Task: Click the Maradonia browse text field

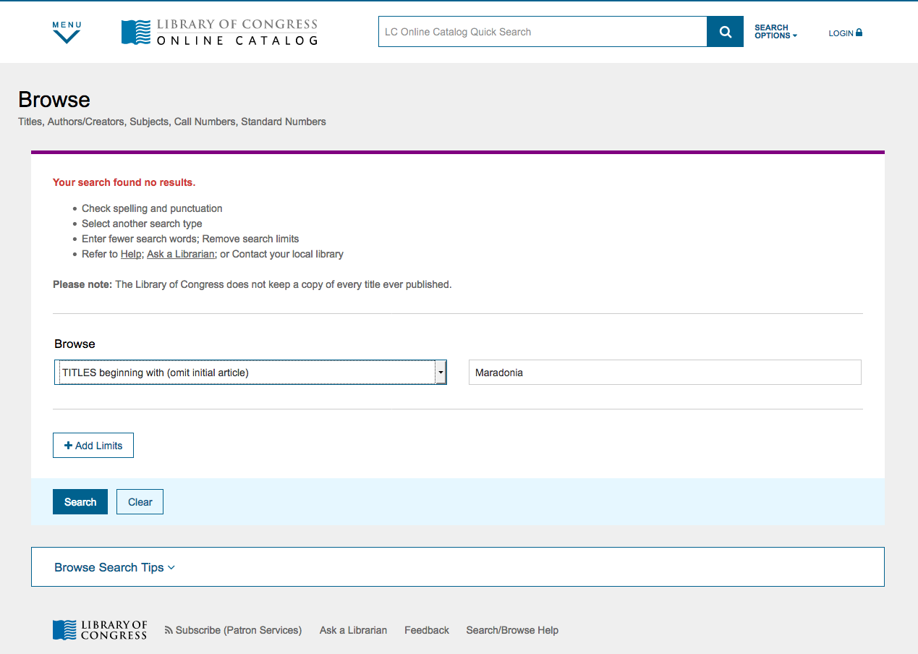Action: click(x=665, y=373)
